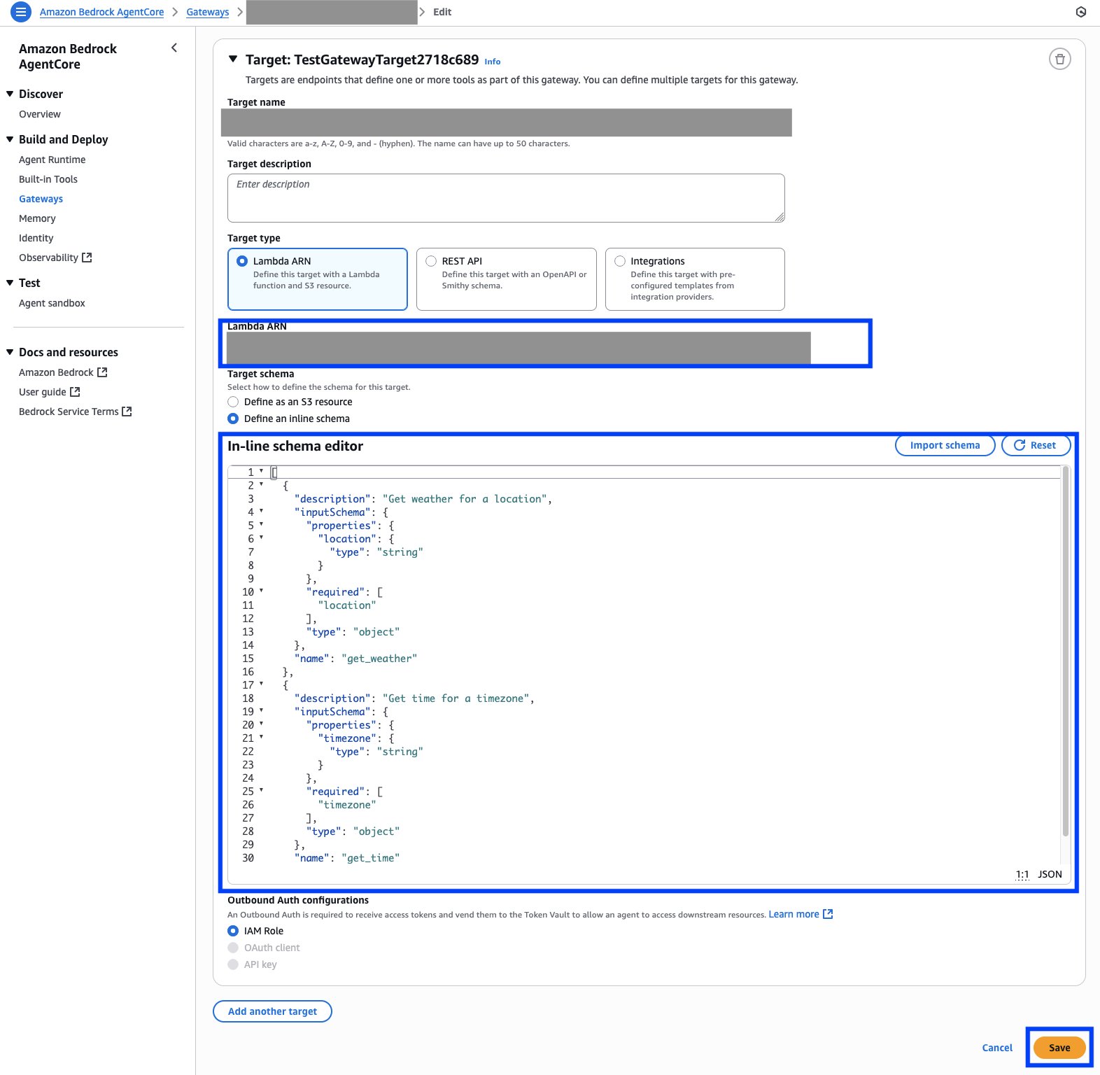The width and height of the screenshot is (1100, 1075).
Task: Click the Import schema button
Action: tap(944, 445)
